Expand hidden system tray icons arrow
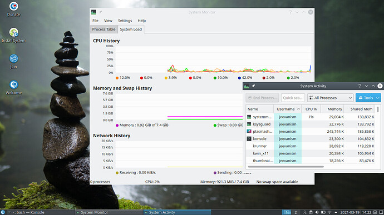 pyautogui.click(x=336, y=212)
